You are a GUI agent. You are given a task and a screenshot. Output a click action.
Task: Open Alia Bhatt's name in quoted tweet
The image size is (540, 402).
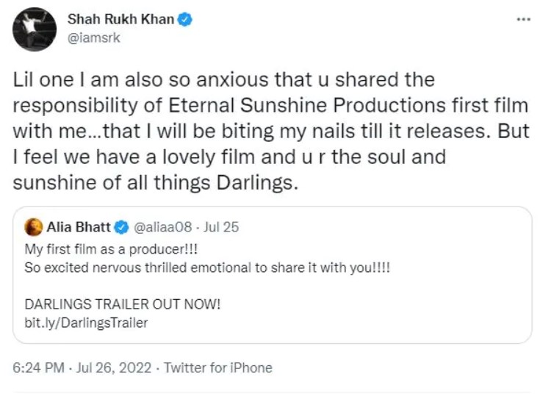78,226
